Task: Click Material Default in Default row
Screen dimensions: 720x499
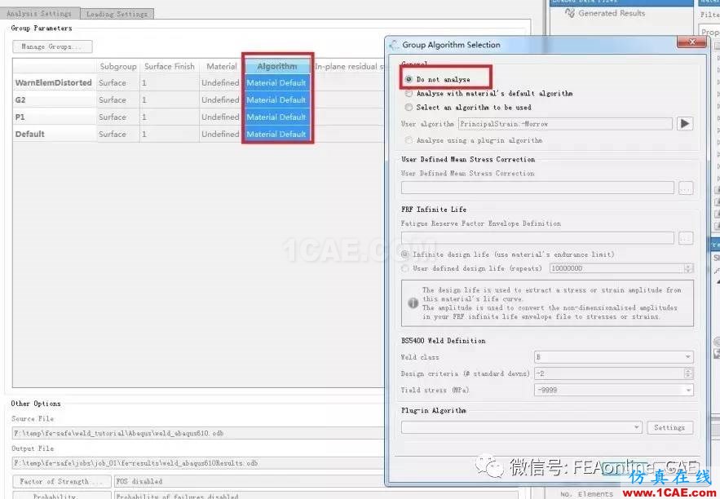Action: (x=276, y=134)
